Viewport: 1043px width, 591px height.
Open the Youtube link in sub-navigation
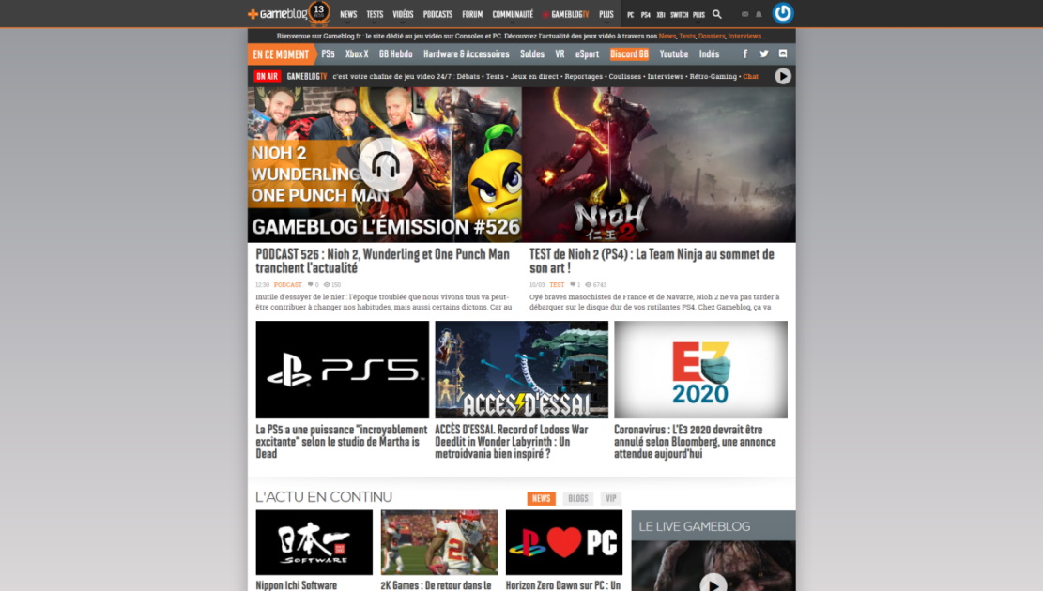pyautogui.click(x=674, y=53)
